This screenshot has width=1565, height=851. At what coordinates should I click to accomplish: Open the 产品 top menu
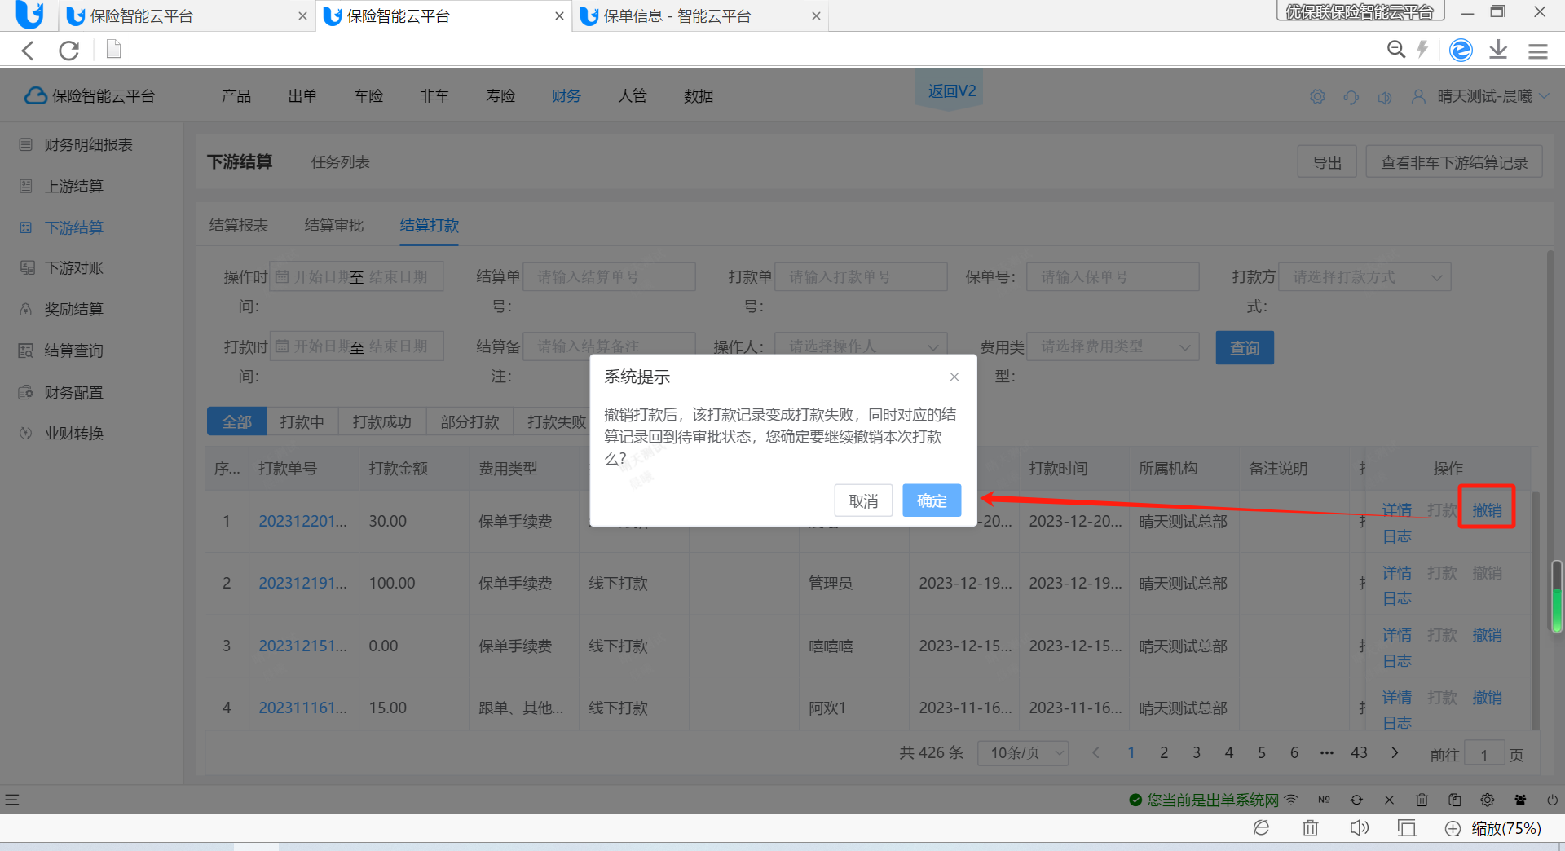pos(236,96)
